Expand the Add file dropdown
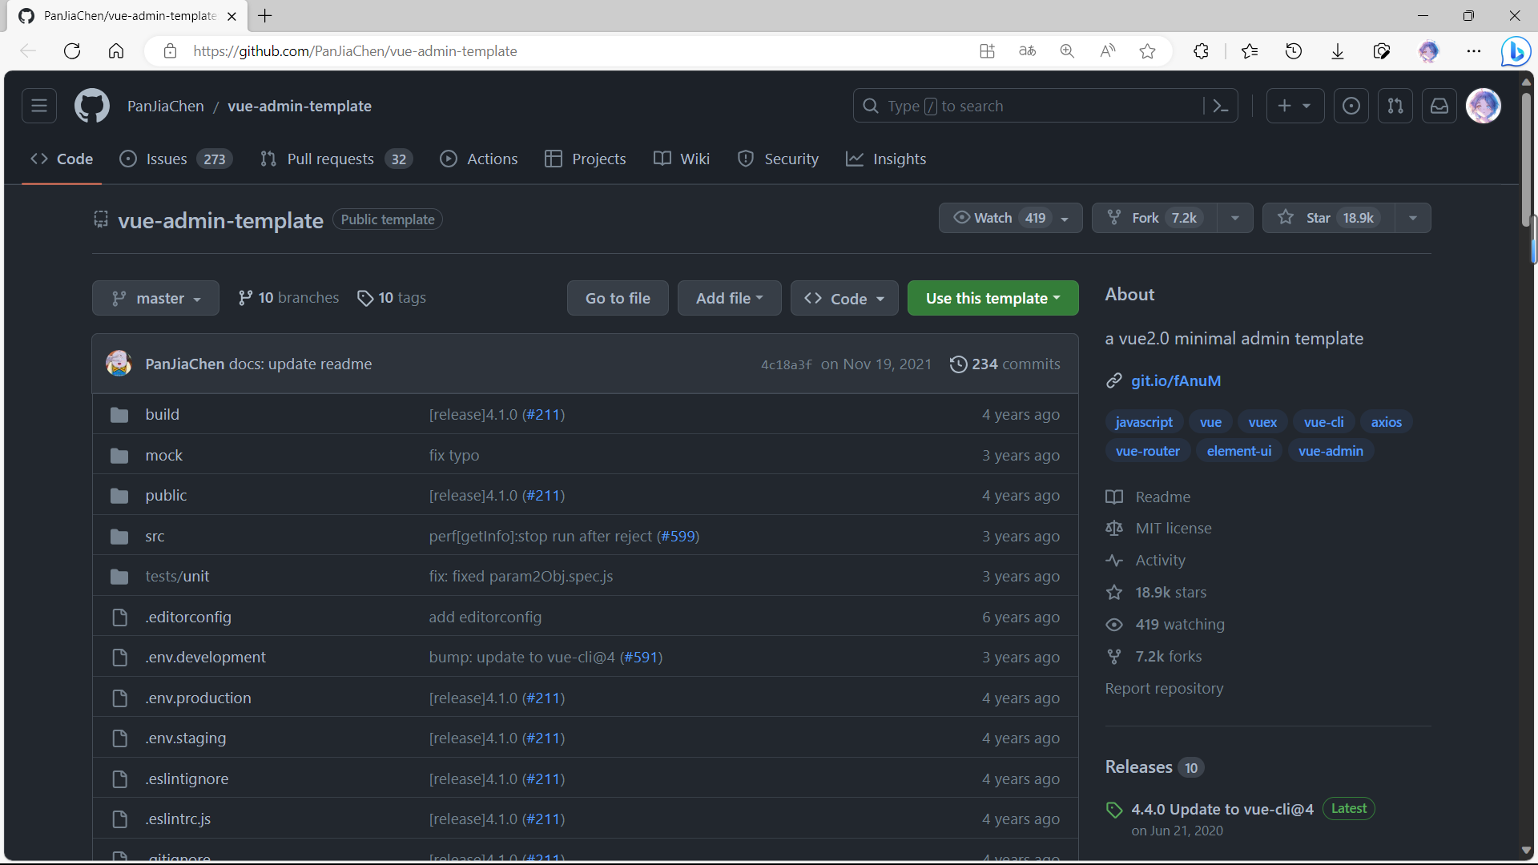This screenshot has width=1538, height=865. [x=729, y=298]
